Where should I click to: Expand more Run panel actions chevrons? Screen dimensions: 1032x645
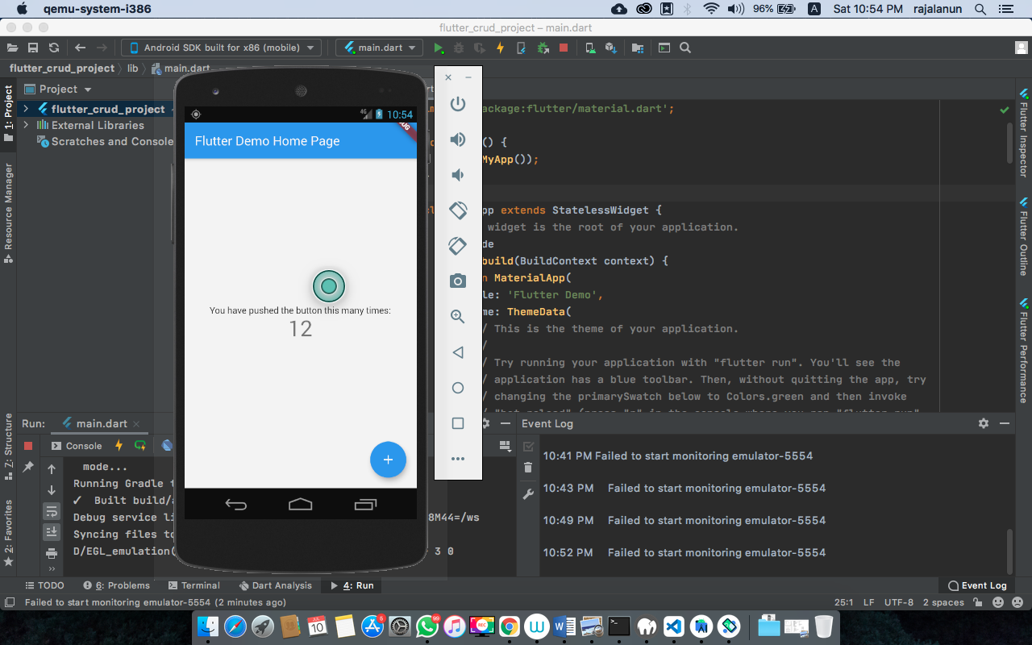pos(52,569)
